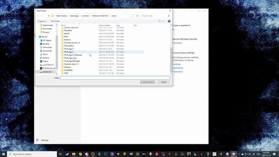Click the Select Folder button
279x157 pixels.
148,82
